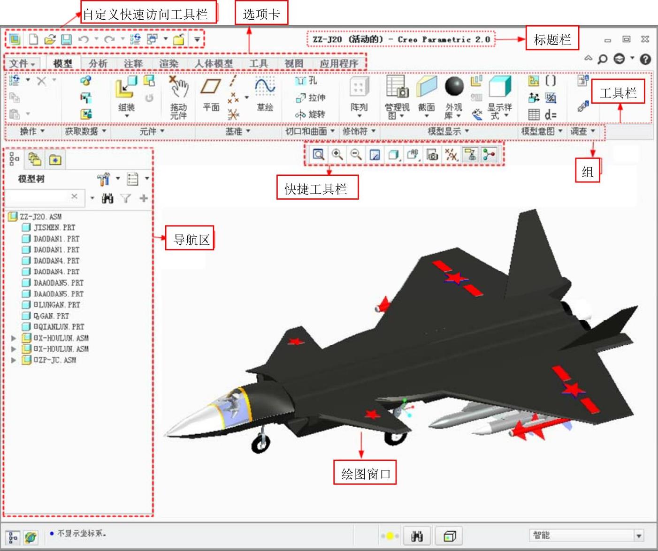Click the Undo arrow
The image size is (658, 551).
(x=84, y=39)
